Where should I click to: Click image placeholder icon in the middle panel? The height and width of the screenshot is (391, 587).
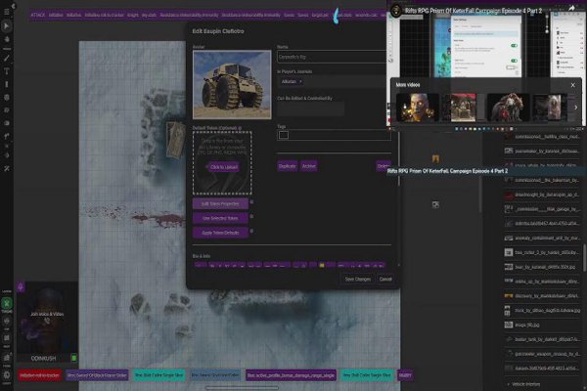pos(435,204)
